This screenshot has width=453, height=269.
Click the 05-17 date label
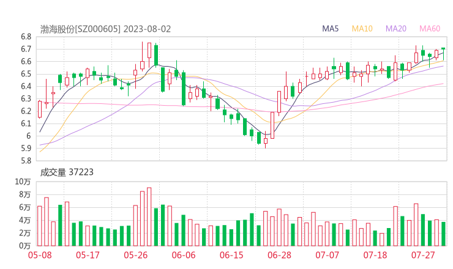click(x=88, y=255)
